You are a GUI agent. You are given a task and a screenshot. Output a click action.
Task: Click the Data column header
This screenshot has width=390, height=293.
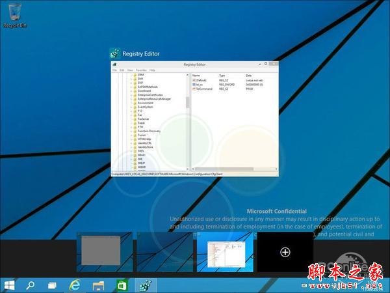point(248,76)
